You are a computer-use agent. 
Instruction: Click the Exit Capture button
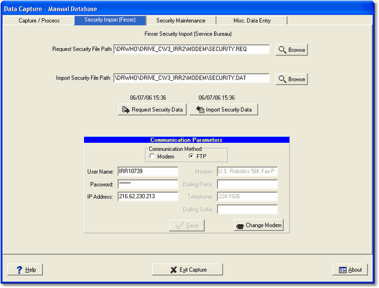point(188,270)
